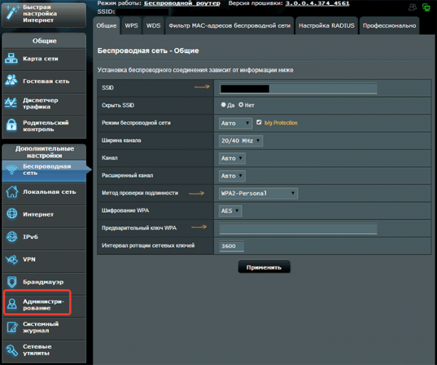This screenshot has width=437, height=365.
Task: Click the Интернет globe icon
Action: coord(12,213)
